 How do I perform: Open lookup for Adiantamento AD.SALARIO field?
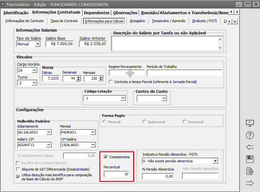point(49,132)
